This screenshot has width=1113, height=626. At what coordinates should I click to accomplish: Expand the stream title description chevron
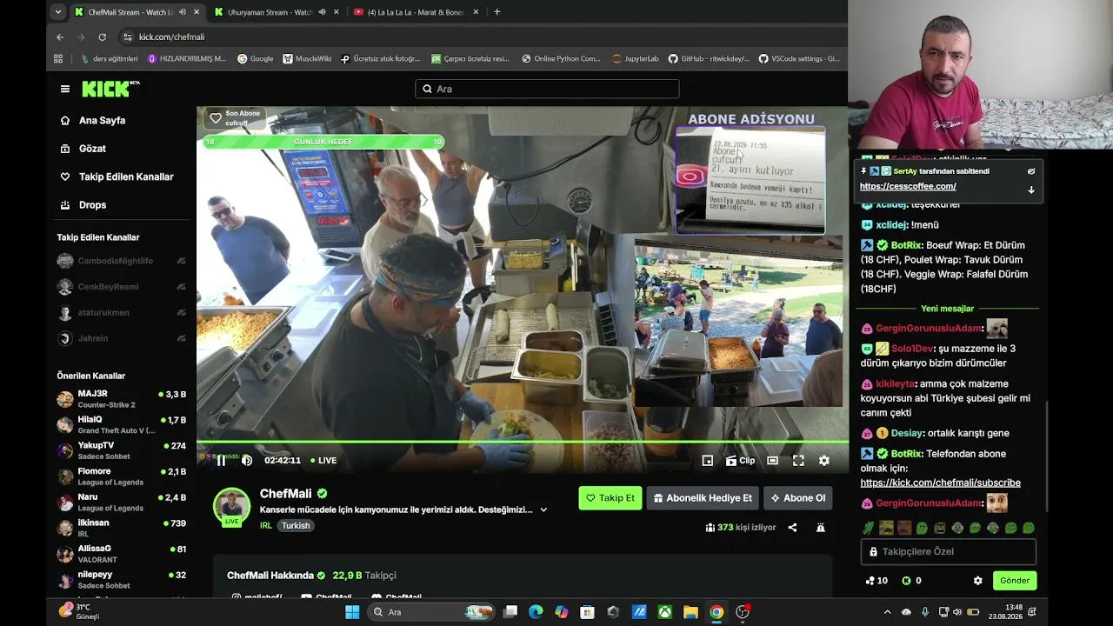click(544, 510)
